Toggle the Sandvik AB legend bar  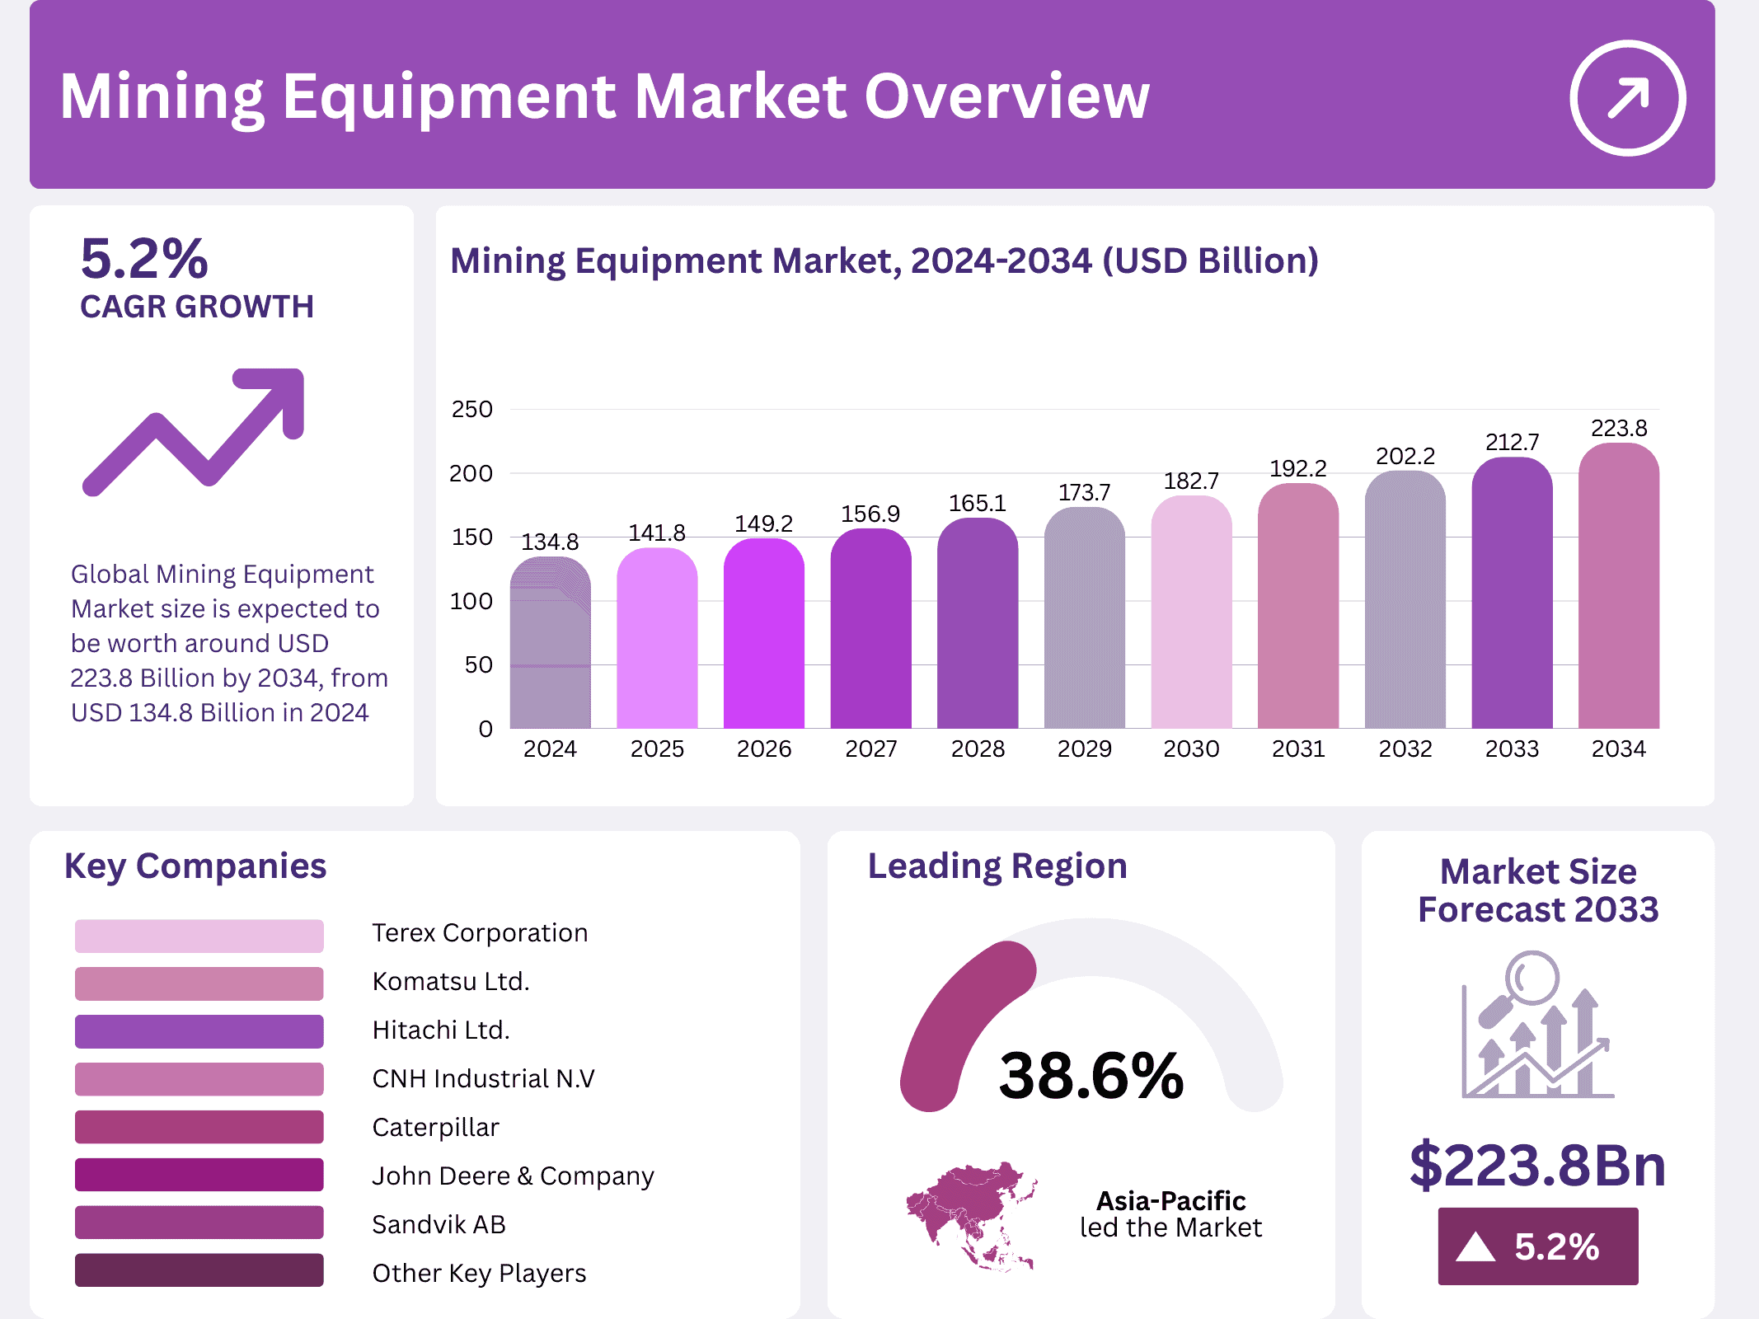pos(199,1223)
